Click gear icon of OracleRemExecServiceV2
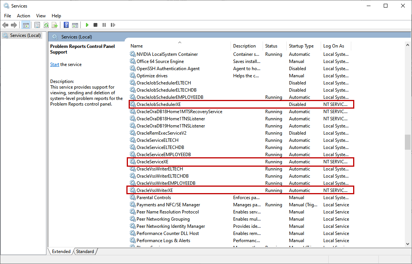Image resolution: width=412 pixels, height=264 pixels. point(133,133)
